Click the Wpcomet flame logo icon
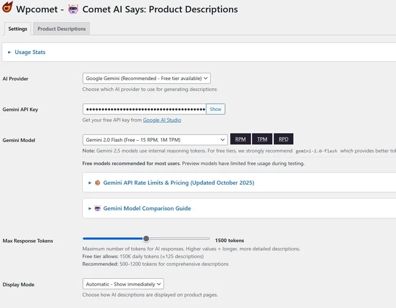This screenshot has width=396, height=308. click(x=8, y=9)
